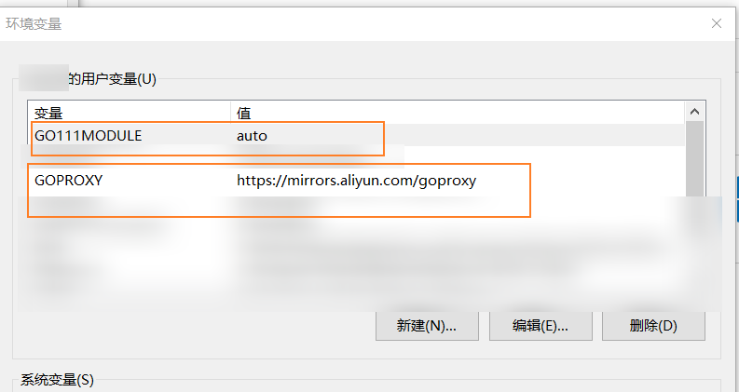739x392 pixels.
Task: Click the 删除(D) button
Action: point(653,326)
